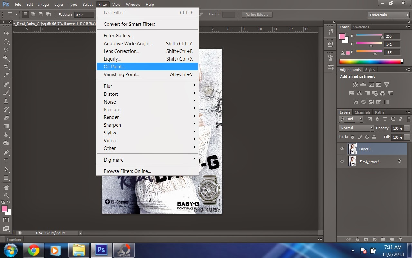Toggle lock transparent pixels in Layers panel

(352, 137)
